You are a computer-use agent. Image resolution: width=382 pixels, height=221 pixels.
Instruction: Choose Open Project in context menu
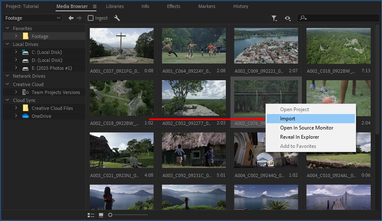click(311, 109)
